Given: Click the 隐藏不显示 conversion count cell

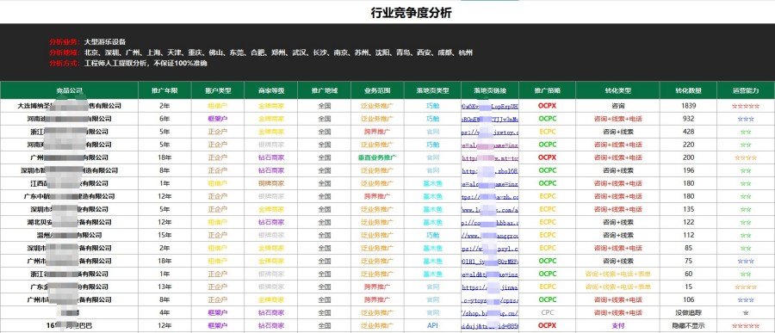Looking at the screenshot, I should 689,325.
